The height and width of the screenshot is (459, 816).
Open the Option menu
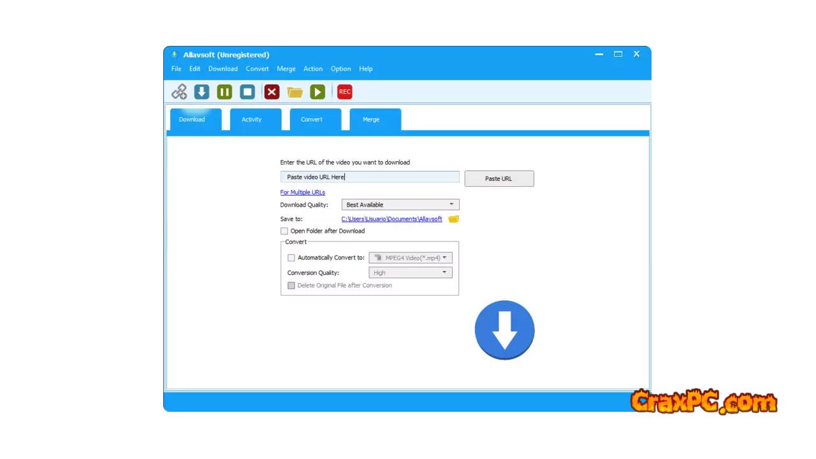(340, 69)
